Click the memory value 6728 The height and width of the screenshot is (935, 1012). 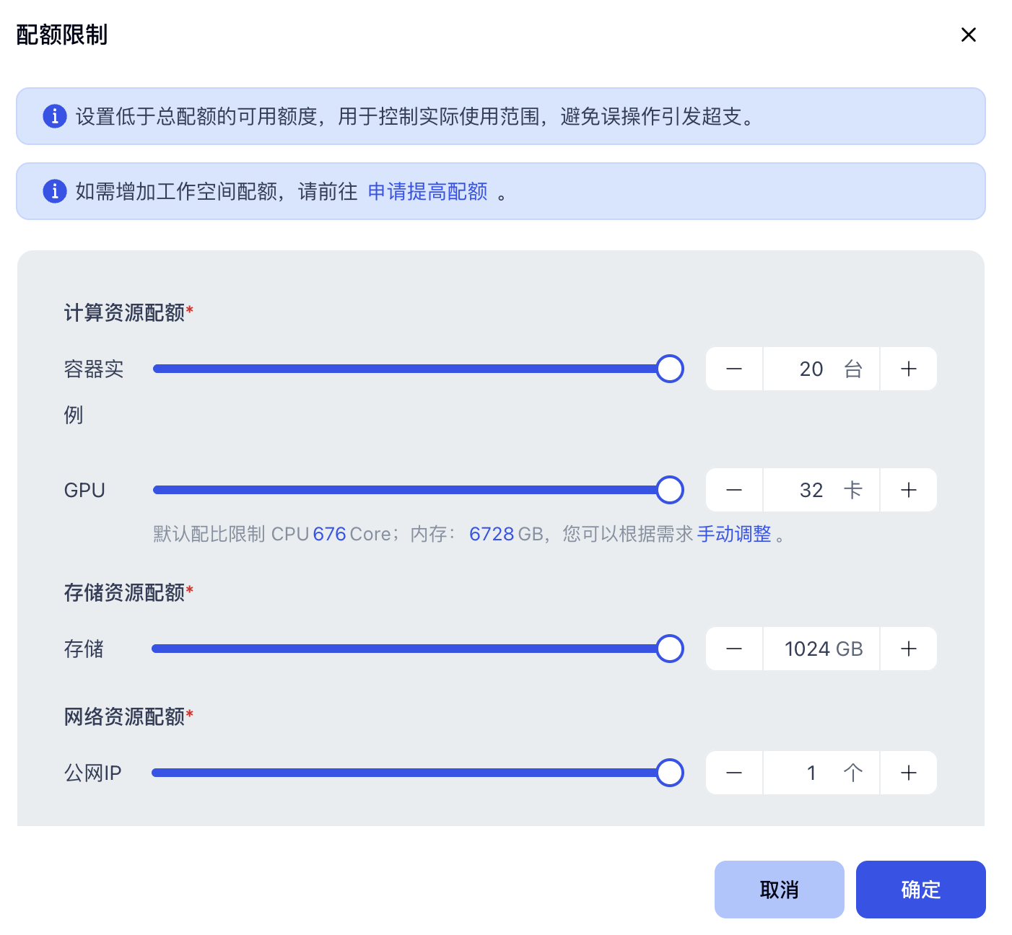(x=492, y=534)
